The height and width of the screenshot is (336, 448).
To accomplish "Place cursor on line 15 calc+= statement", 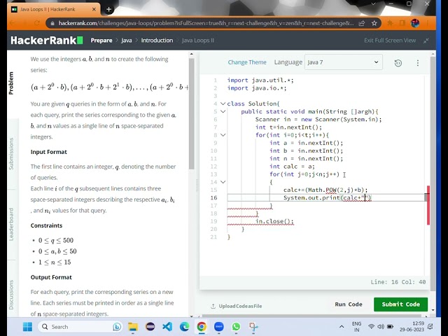I will 325,190.
